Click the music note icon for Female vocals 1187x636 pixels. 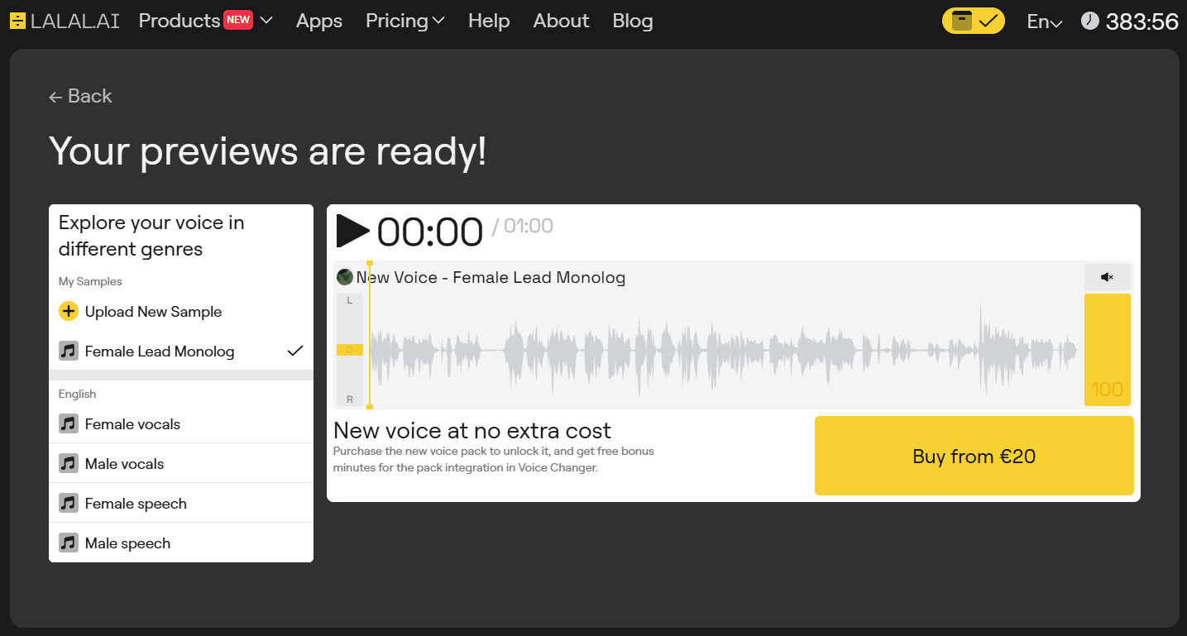[x=69, y=424]
